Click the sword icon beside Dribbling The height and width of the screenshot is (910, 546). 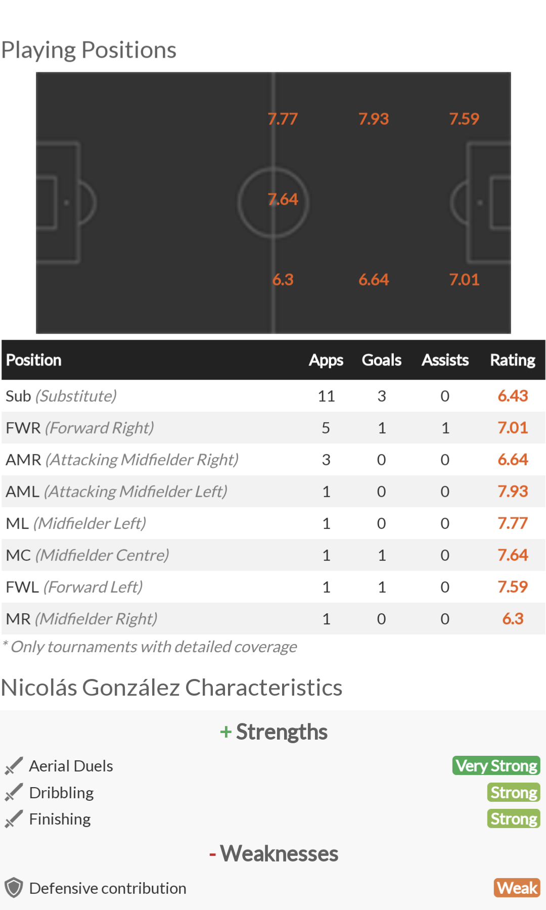pyautogui.click(x=14, y=792)
